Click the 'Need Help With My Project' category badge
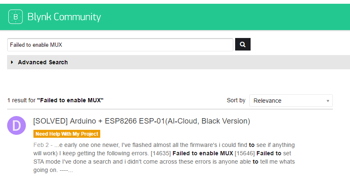The width and height of the screenshot is (350, 182). [67, 134]
